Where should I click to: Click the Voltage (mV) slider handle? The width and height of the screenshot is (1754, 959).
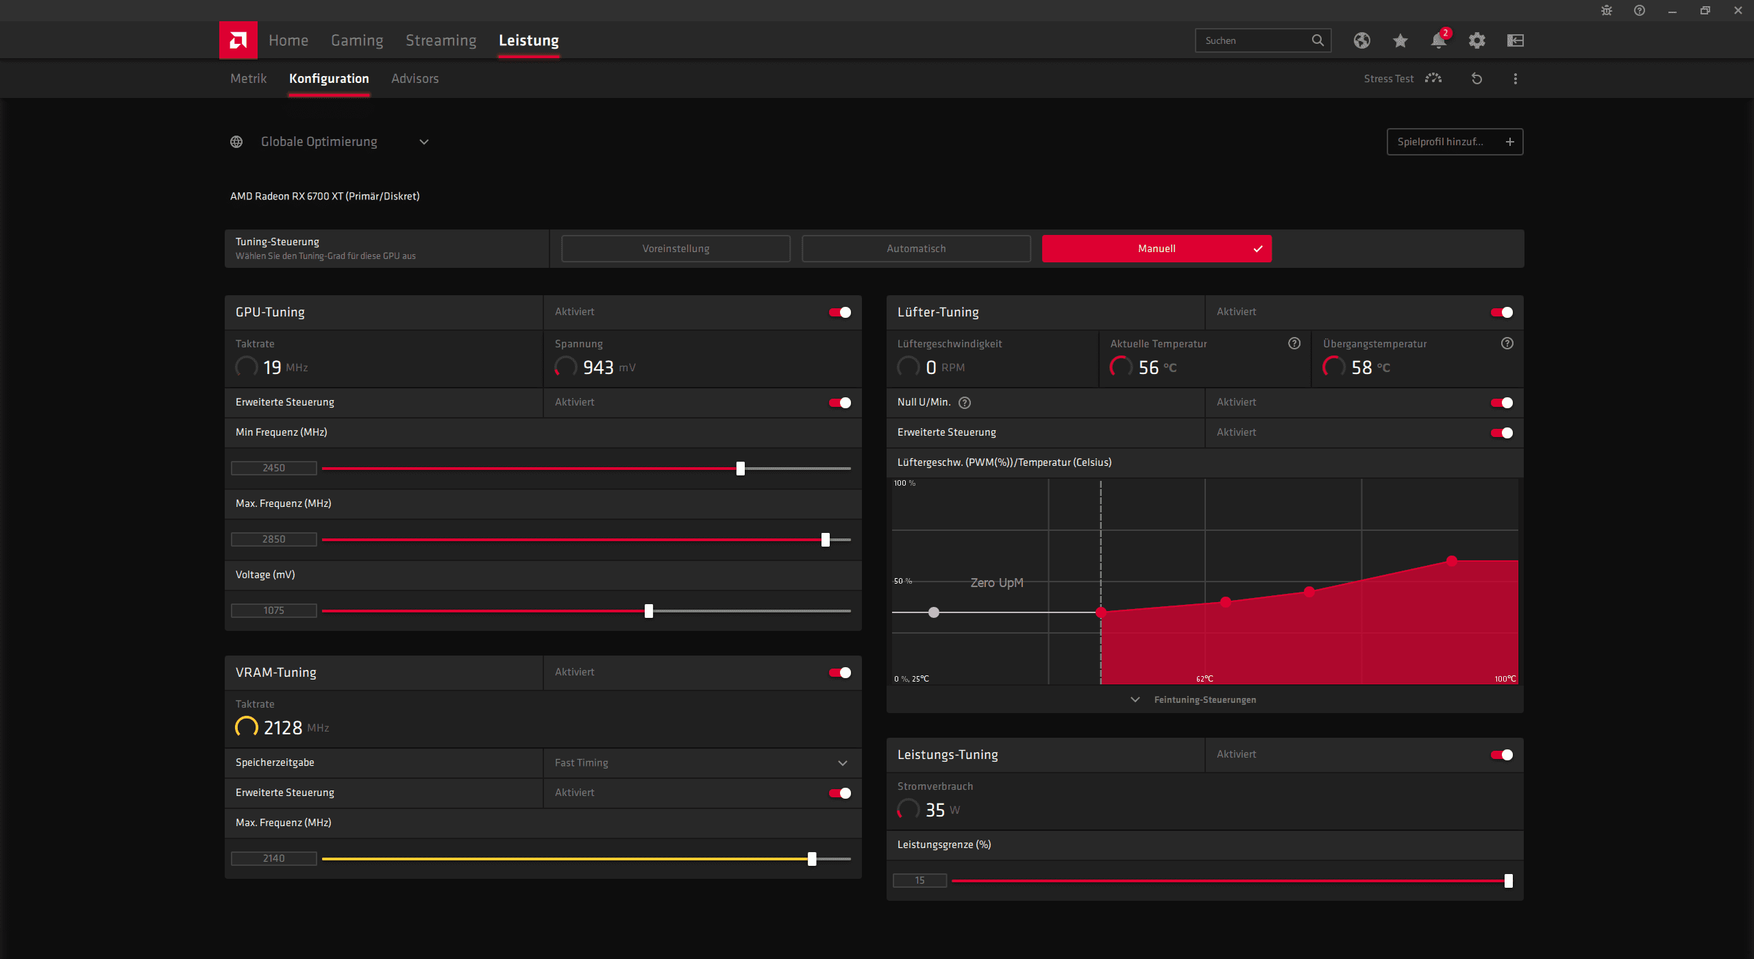click(648, 611)
